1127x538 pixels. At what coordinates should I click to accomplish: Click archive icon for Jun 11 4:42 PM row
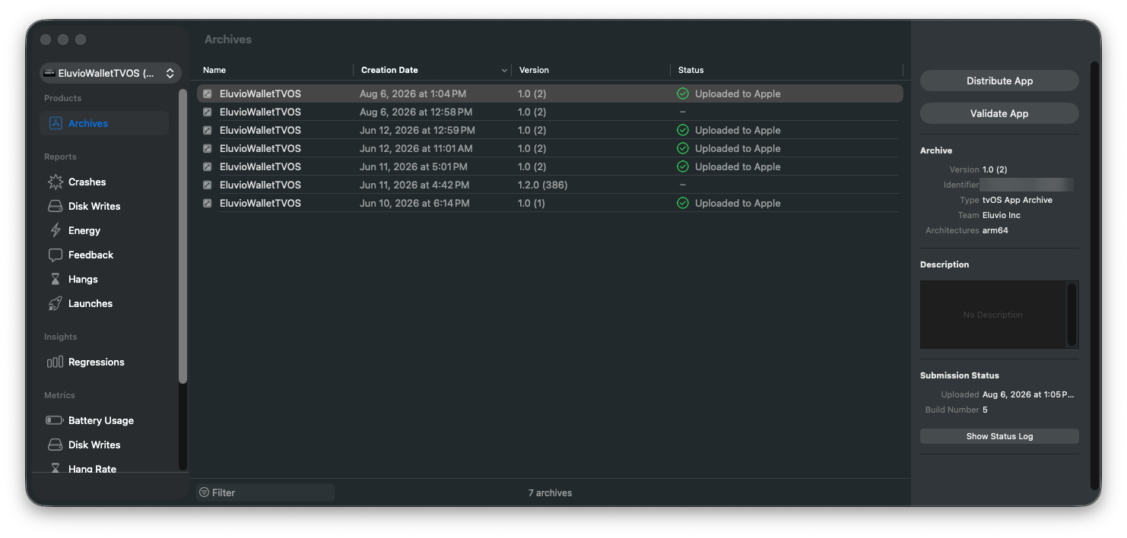(x=208, y=185)
